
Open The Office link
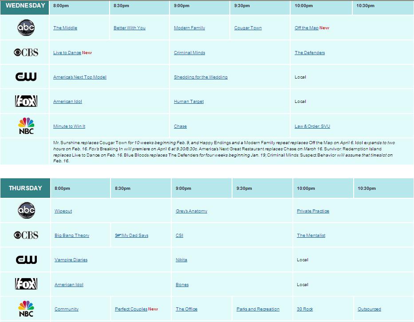[187, 309]
